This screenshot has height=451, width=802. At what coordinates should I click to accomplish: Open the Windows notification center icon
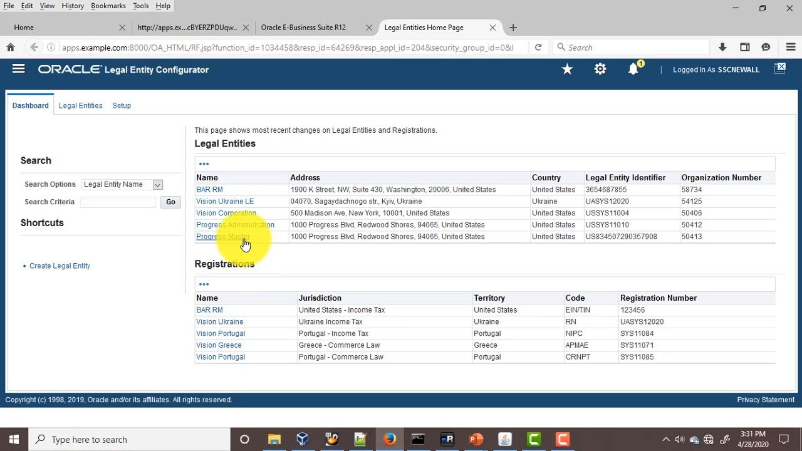pyautogui.click(x=784, y=439)
